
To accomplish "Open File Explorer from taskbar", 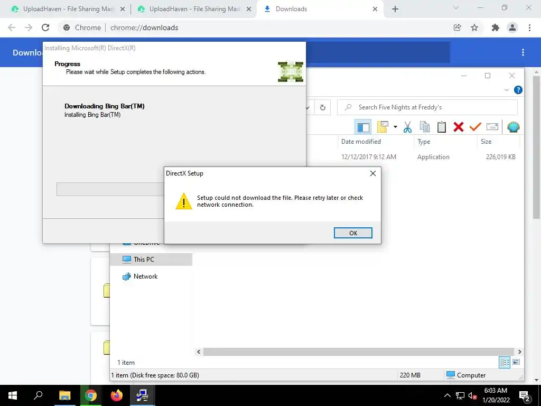I will click(64, 395).
